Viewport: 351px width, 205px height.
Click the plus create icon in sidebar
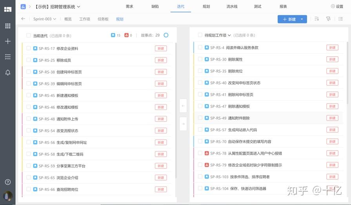pos(7,41)
